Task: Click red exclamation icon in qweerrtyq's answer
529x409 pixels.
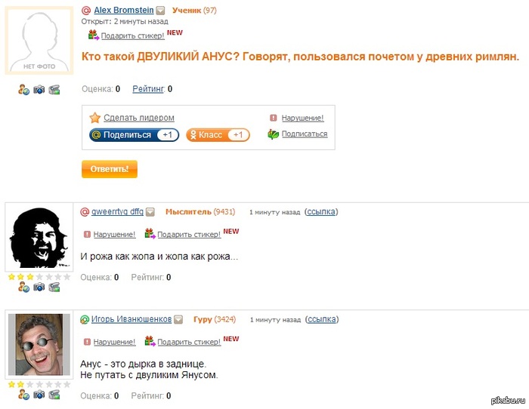Action: 87,234
